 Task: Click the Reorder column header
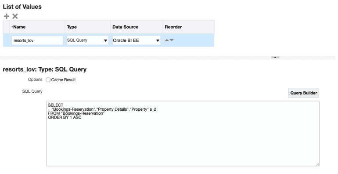[x=188, y=27]
